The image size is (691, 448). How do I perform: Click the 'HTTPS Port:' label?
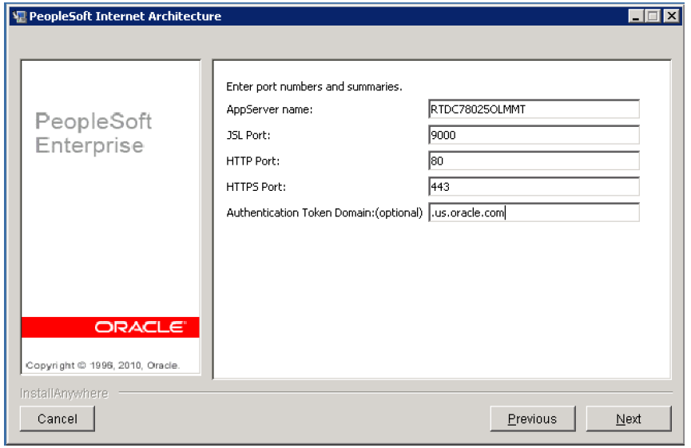(x=256, y=187)
